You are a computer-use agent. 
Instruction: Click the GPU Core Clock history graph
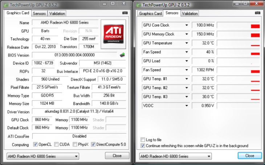(238, 25)
